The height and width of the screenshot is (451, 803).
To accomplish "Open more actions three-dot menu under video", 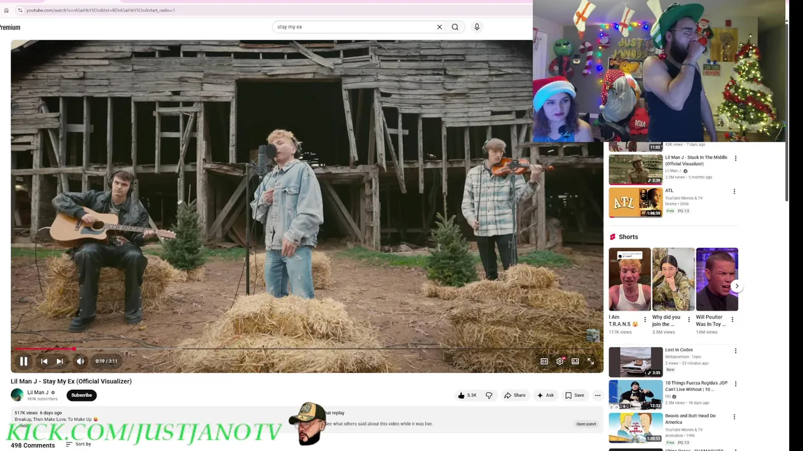I will pyautogui.click(x=597, y=395).
